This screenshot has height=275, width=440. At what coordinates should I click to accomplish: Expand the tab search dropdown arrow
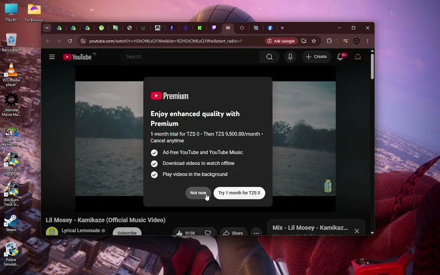47,28
